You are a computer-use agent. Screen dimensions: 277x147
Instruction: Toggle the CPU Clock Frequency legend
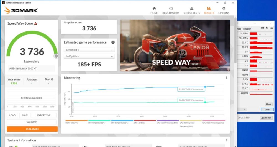click(168, 122)
